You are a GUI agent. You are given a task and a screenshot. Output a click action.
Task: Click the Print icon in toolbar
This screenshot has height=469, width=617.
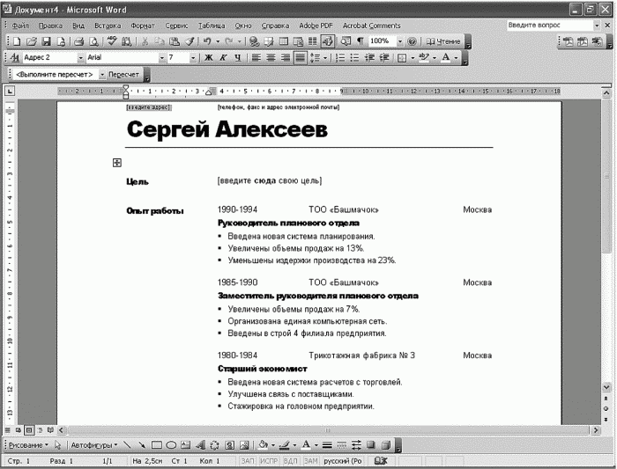click(78, 41)
